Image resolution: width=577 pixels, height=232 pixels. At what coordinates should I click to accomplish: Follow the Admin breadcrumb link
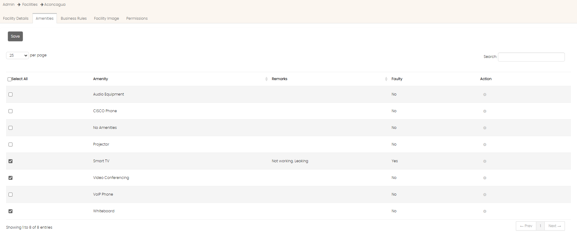[x=9, y=5]
